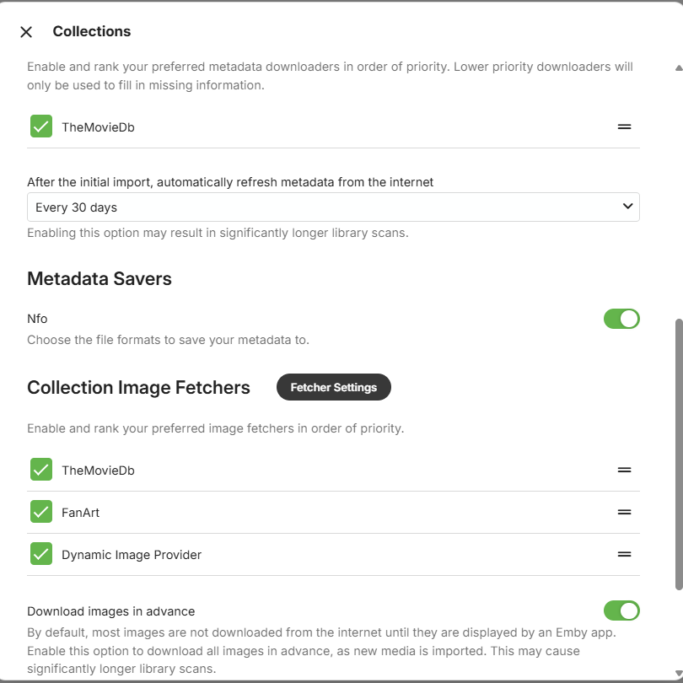Click the FanArt fetcher label

click(80, 513)
